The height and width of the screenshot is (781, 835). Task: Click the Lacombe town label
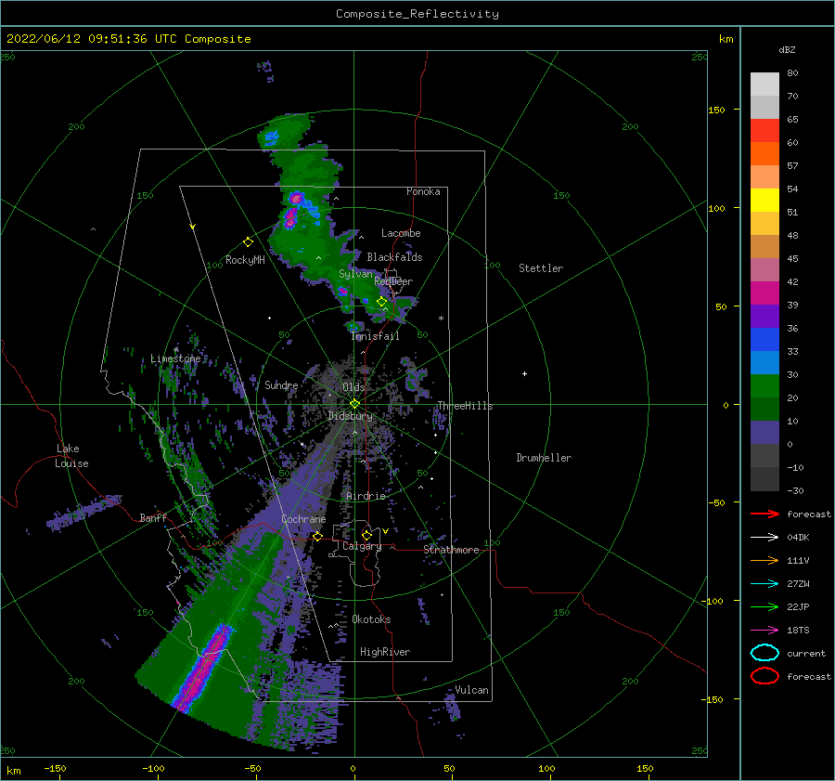(x=401, y=233)
